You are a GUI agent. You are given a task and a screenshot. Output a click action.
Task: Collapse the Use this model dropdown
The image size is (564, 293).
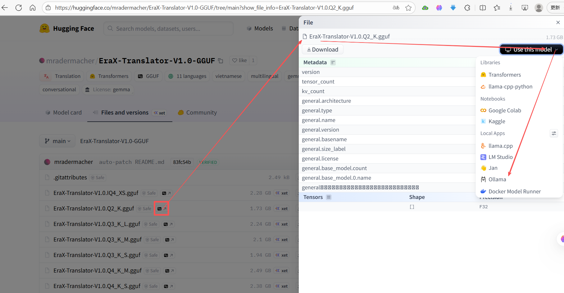pos(531,50)
